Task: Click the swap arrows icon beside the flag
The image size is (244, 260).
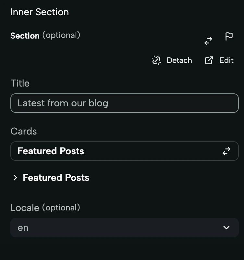Action: click(x=208, y=41)
